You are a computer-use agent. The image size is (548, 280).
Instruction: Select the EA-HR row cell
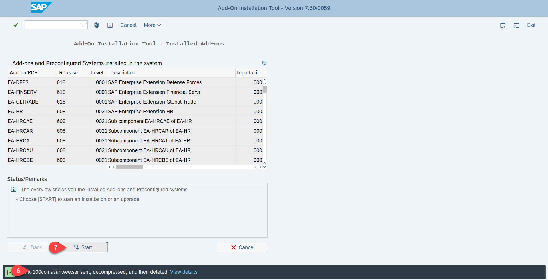pyautogui.click(x=32, y=112)
